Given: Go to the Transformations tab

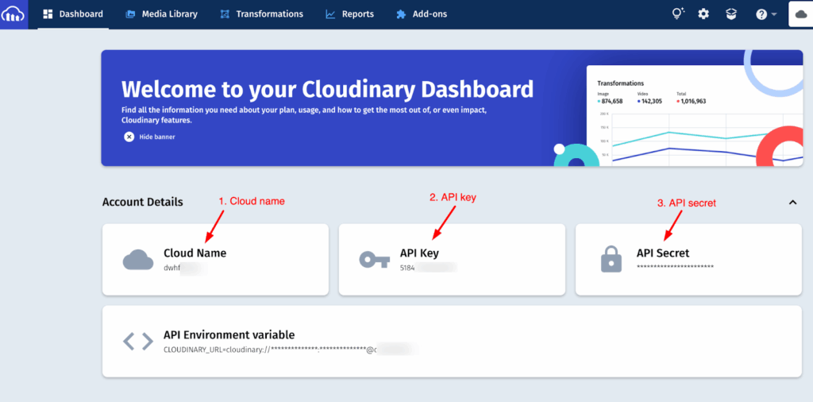Looking at the screenshot, I should click(261, 14).
